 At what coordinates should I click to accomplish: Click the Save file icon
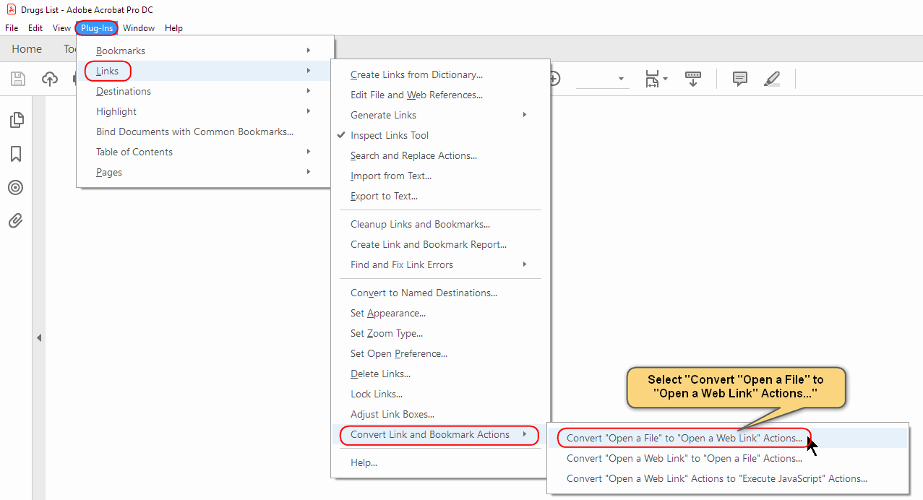[x=17, y=79]
